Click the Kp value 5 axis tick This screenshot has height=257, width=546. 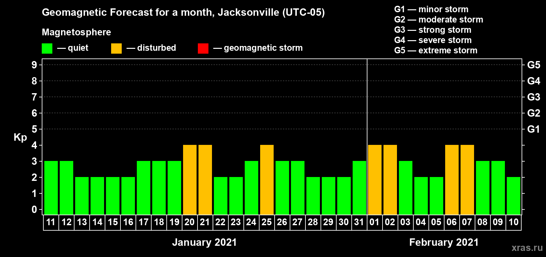click(x=34, y=129)
